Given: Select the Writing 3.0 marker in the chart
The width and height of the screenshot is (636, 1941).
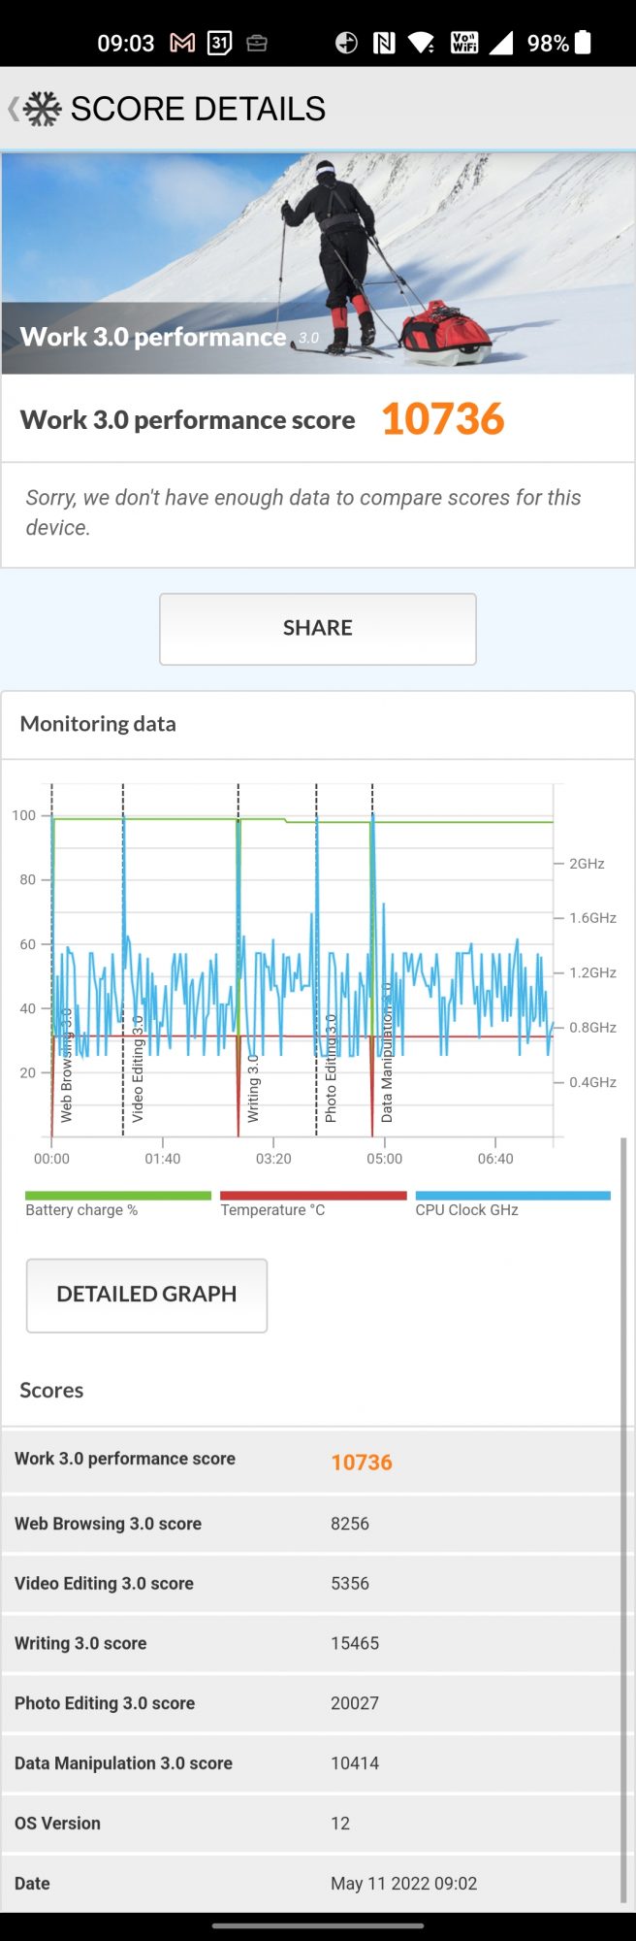Looking at the screenshot, I should click(x=253, y=1087).
